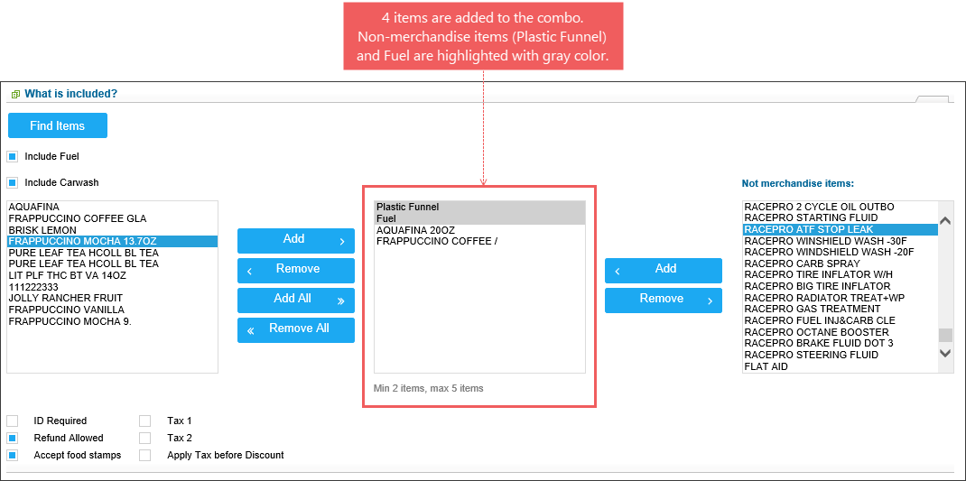This screenshot has height=481, width=966.
Task: Enable the ID Required checkbox
Action: [x=13, y=421]
